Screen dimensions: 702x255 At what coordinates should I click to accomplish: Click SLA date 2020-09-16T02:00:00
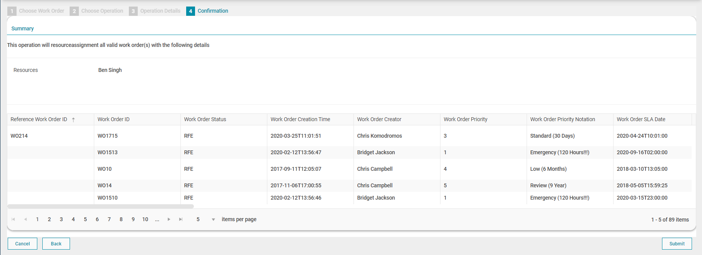pyautogui.click(x=642, y=152)
